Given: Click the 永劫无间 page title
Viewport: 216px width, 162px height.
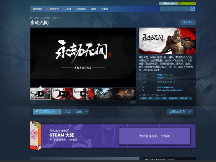Looking at the screenshot, I should pyautogui.click(x=39, y=23).
